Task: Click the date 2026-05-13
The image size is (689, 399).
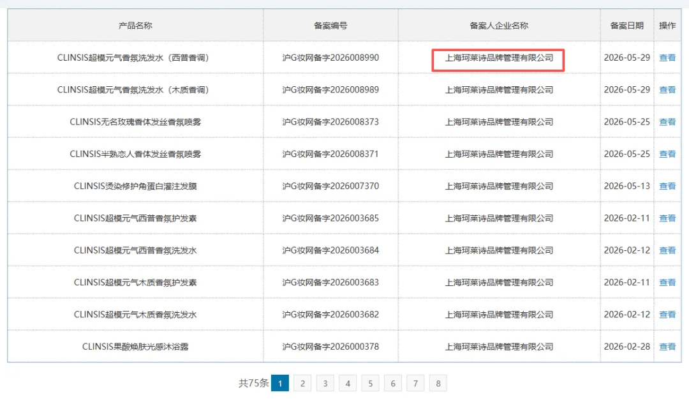Action: click(626, 186)
